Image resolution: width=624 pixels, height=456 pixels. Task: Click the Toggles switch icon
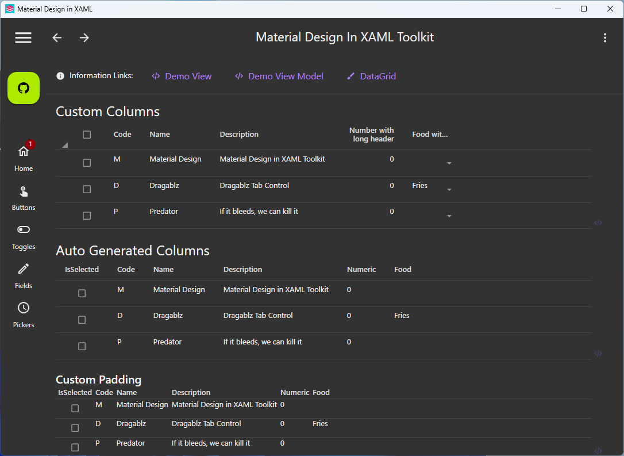click(x=24, y=229)
